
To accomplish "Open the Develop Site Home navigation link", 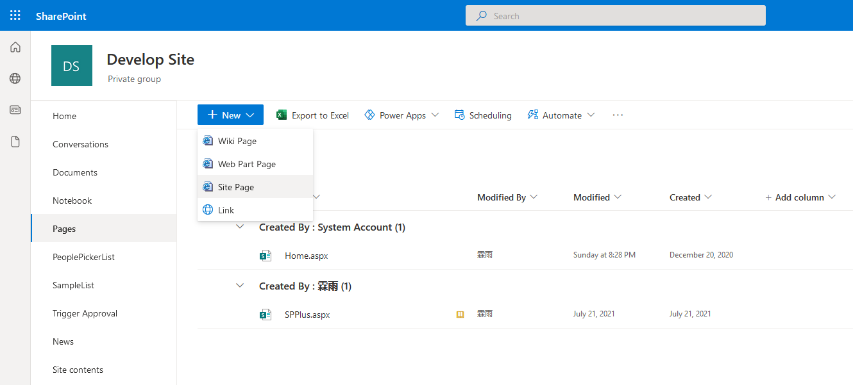I will pyautogui.click(x=64, y=116).
